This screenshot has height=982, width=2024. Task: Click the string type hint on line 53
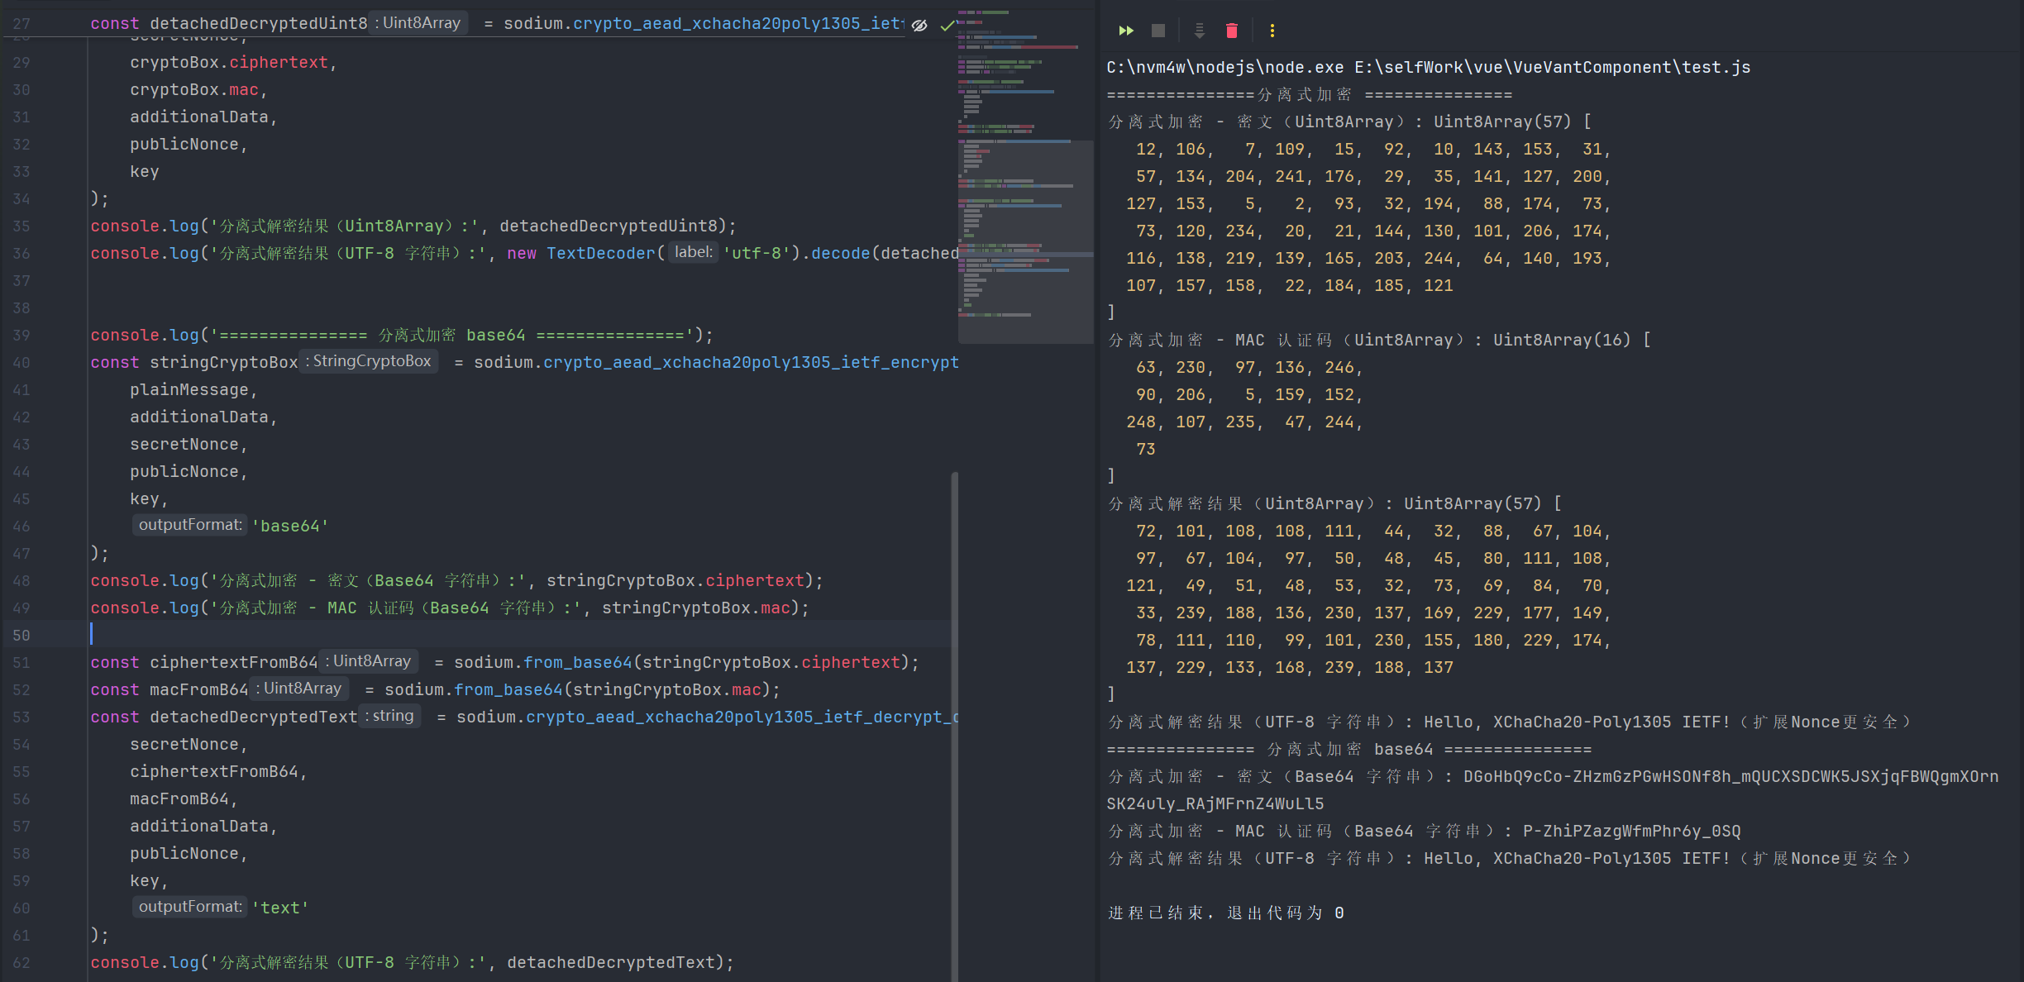pyautogui.click(x=391, y=716)
